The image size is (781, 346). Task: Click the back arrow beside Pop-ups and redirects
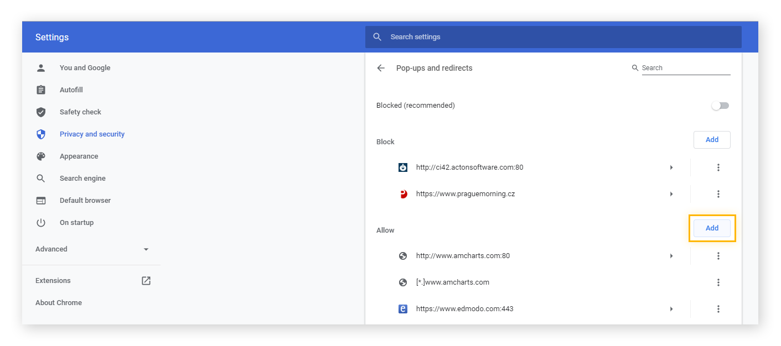(380, 68)
